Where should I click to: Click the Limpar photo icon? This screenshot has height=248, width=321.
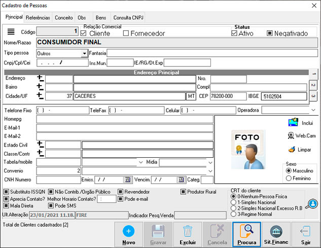[292, 150]
